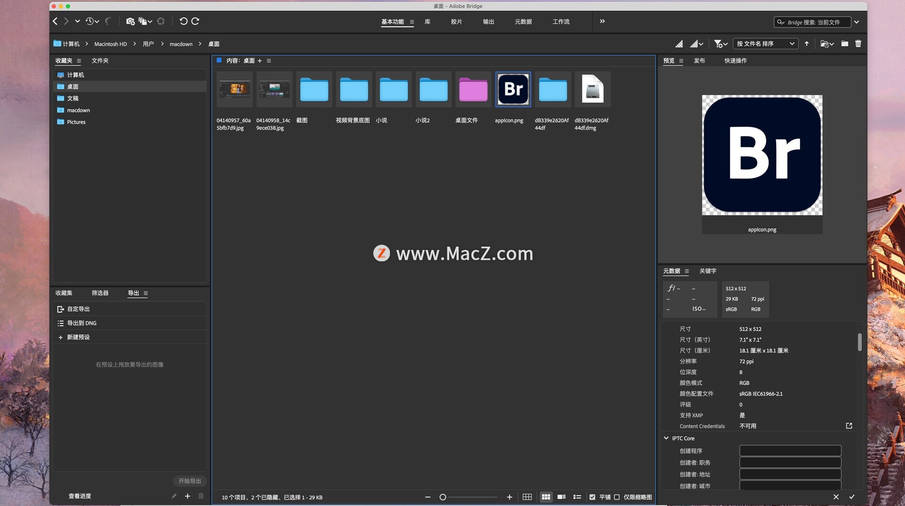
Task: Toggle ascending sort order arrow
Action: tap(806, 44)
